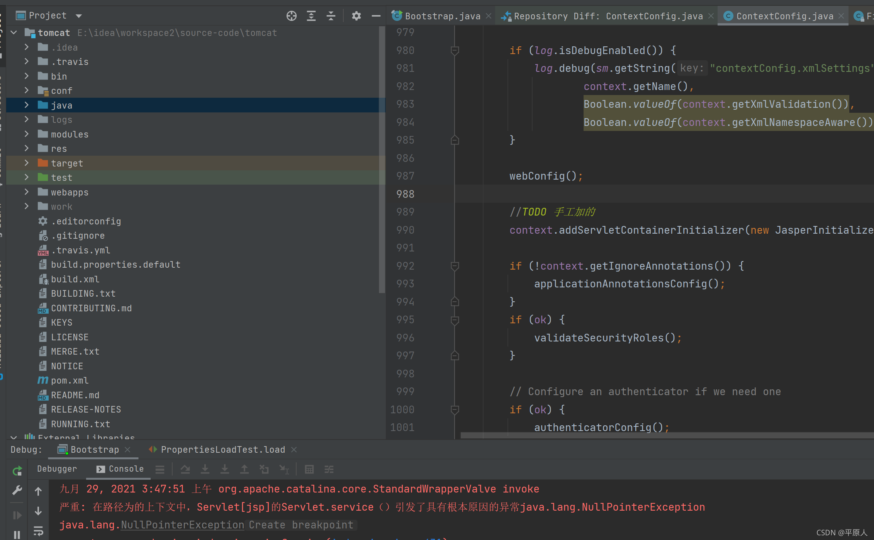Open debugger settings wrench icon
The height and width of the screenshot is (540, 874).
(x=17, y=491)
